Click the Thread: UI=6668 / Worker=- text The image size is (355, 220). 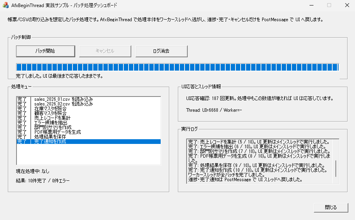214,110
